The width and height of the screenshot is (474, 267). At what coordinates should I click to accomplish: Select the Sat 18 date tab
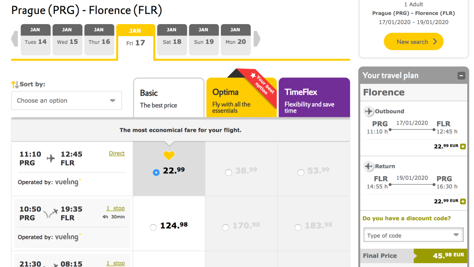(172, 39)
